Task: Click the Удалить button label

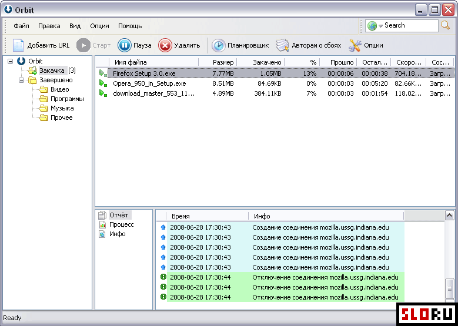Action: [187, 46]
